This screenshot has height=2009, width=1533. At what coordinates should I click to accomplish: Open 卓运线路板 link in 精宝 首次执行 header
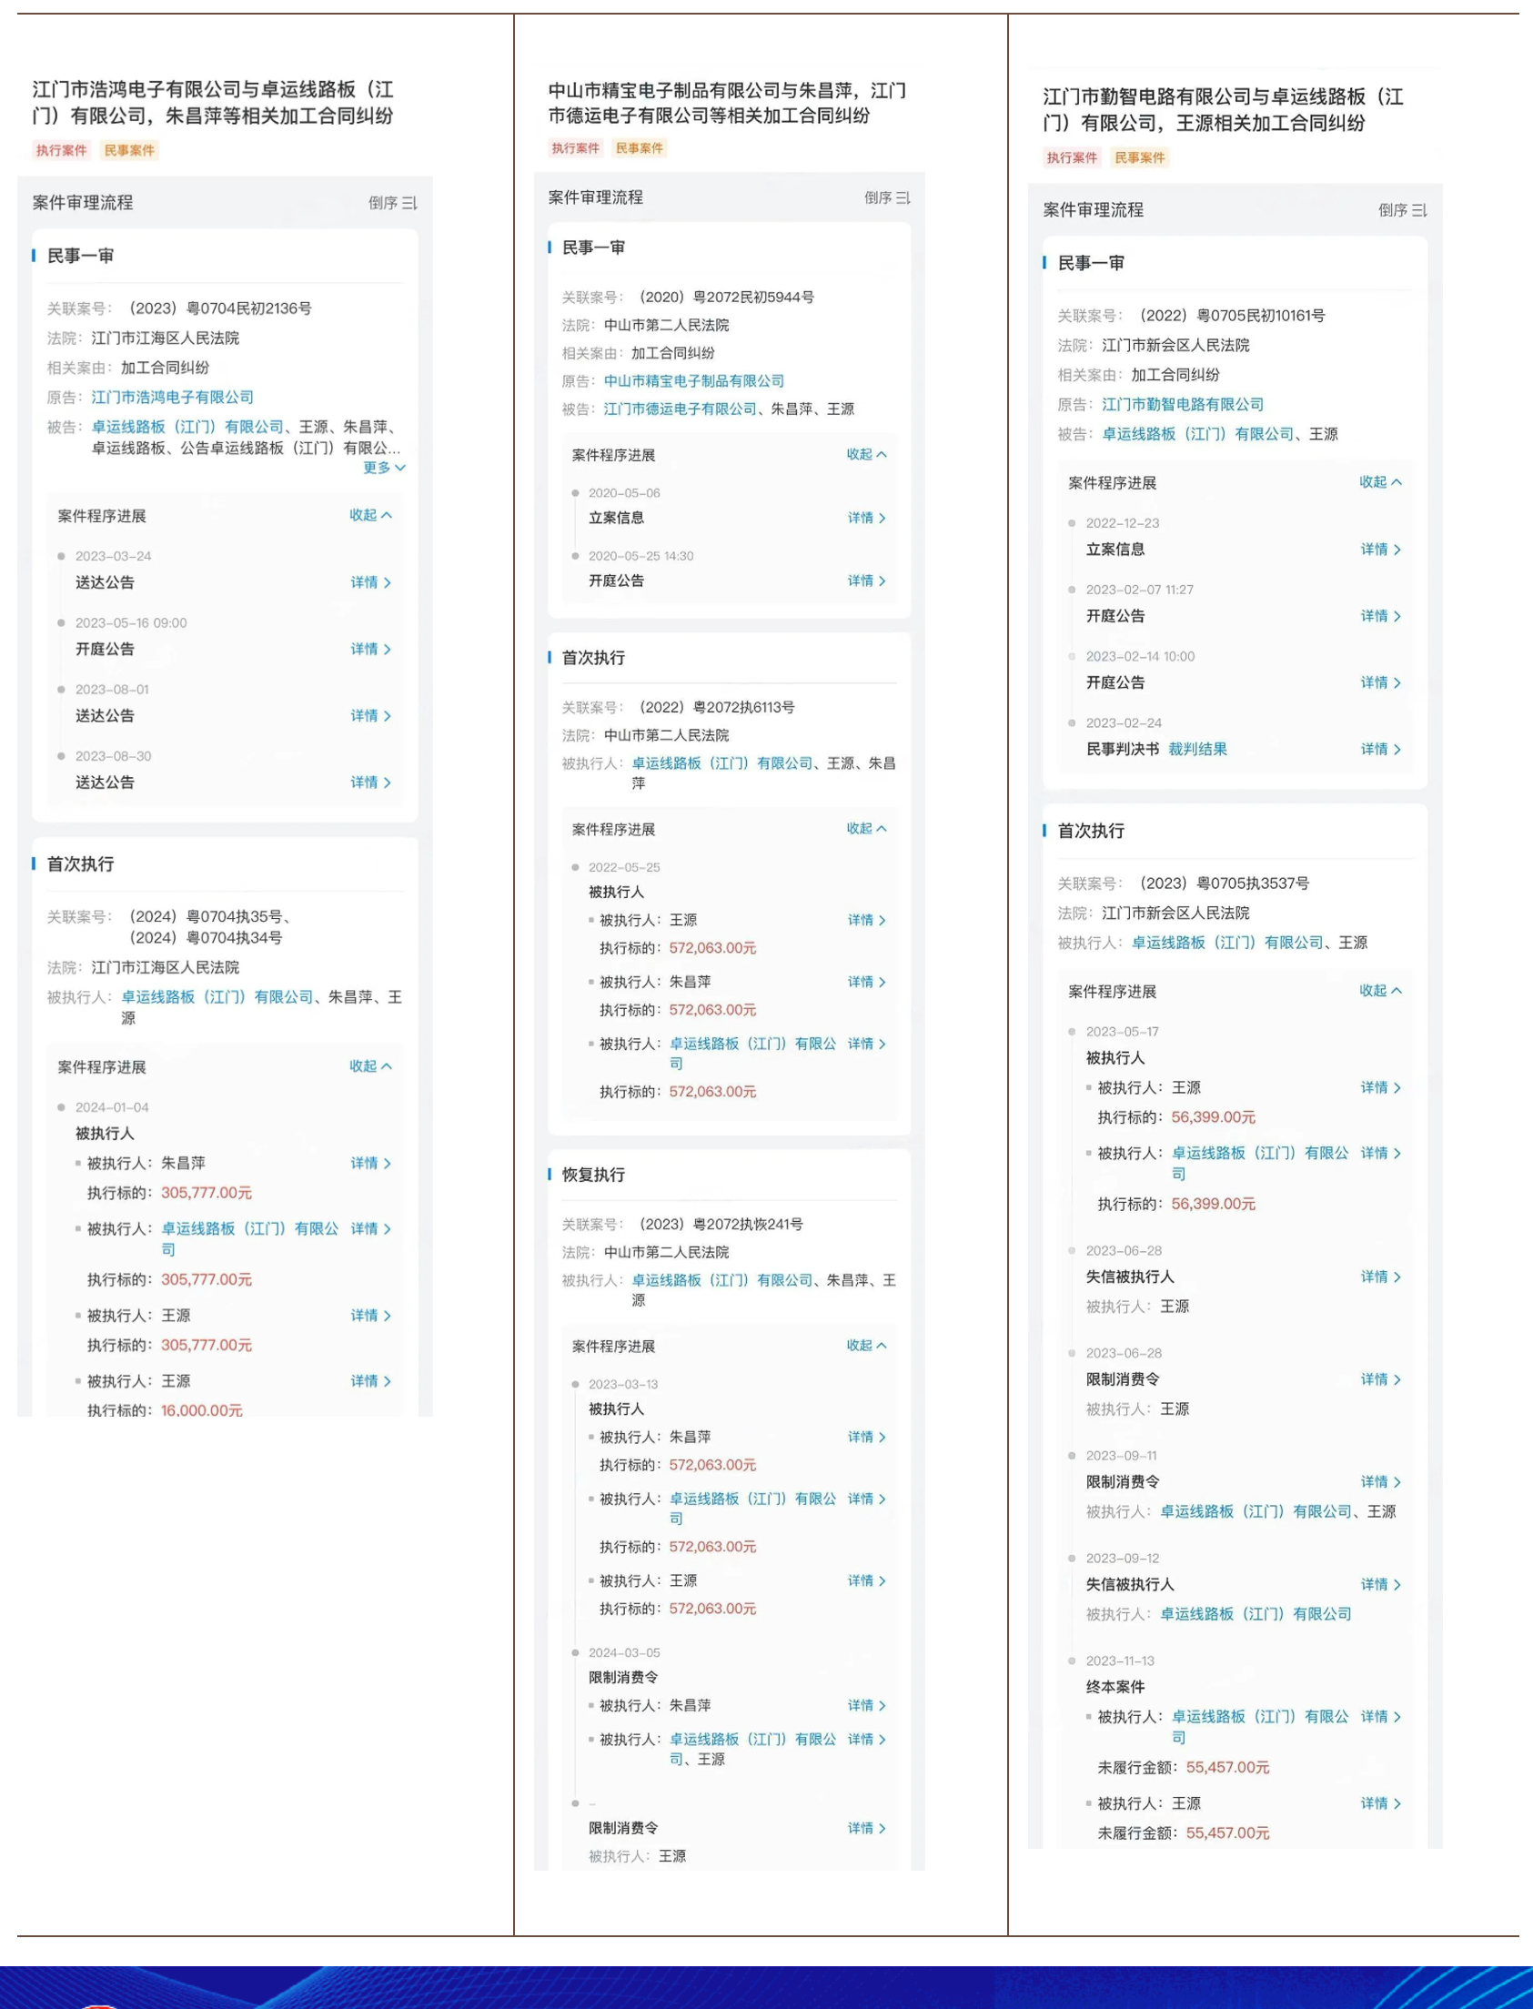pyautogui.click(x=721, y=762)
